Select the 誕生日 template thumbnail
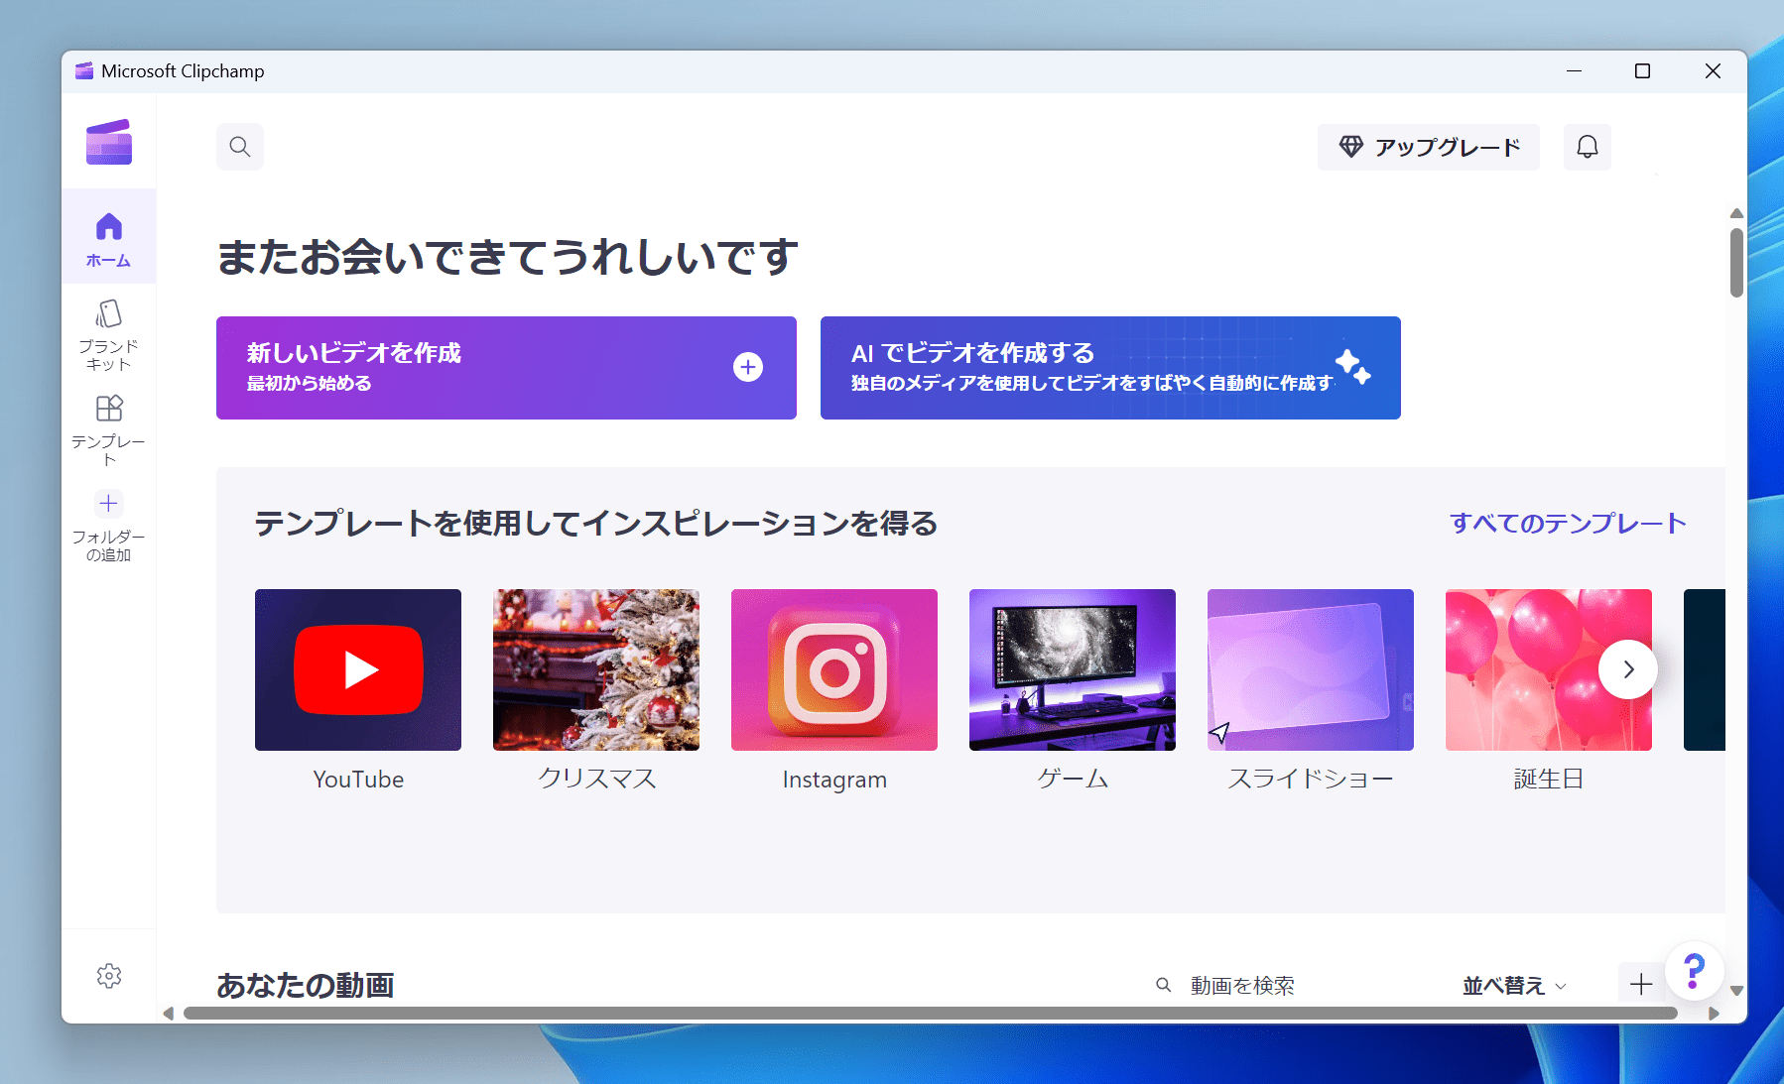This screenshot has width=1784, height=1084. tap(1549, 669)
